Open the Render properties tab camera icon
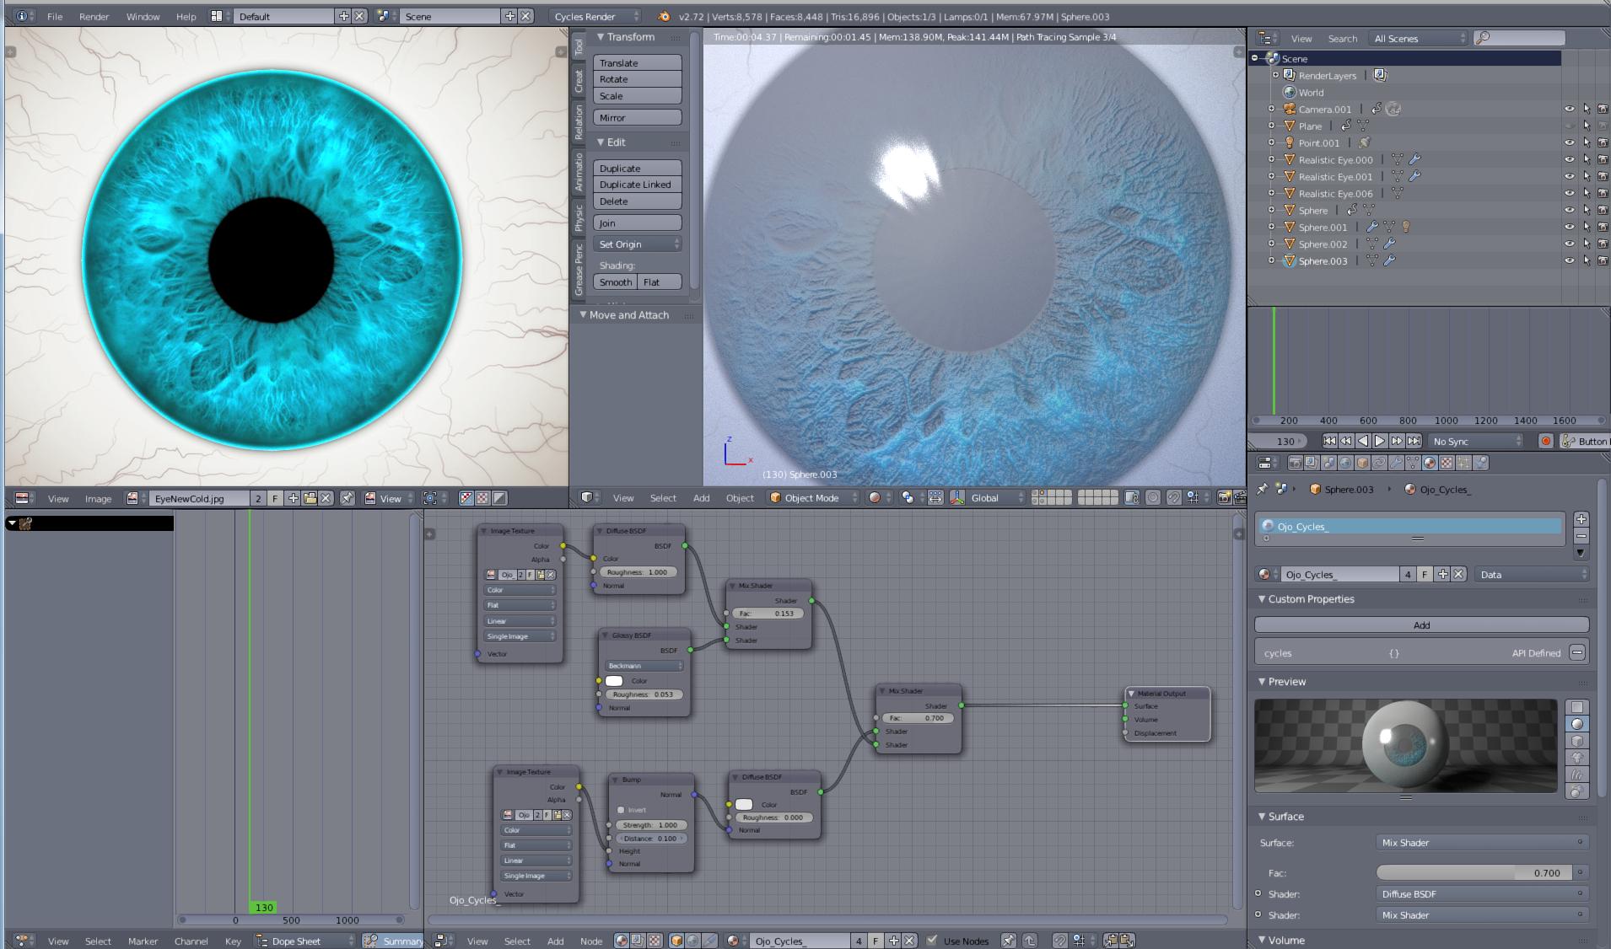Image resolution: width=1611 pixels, height=949 pixels. (1295, 463)
